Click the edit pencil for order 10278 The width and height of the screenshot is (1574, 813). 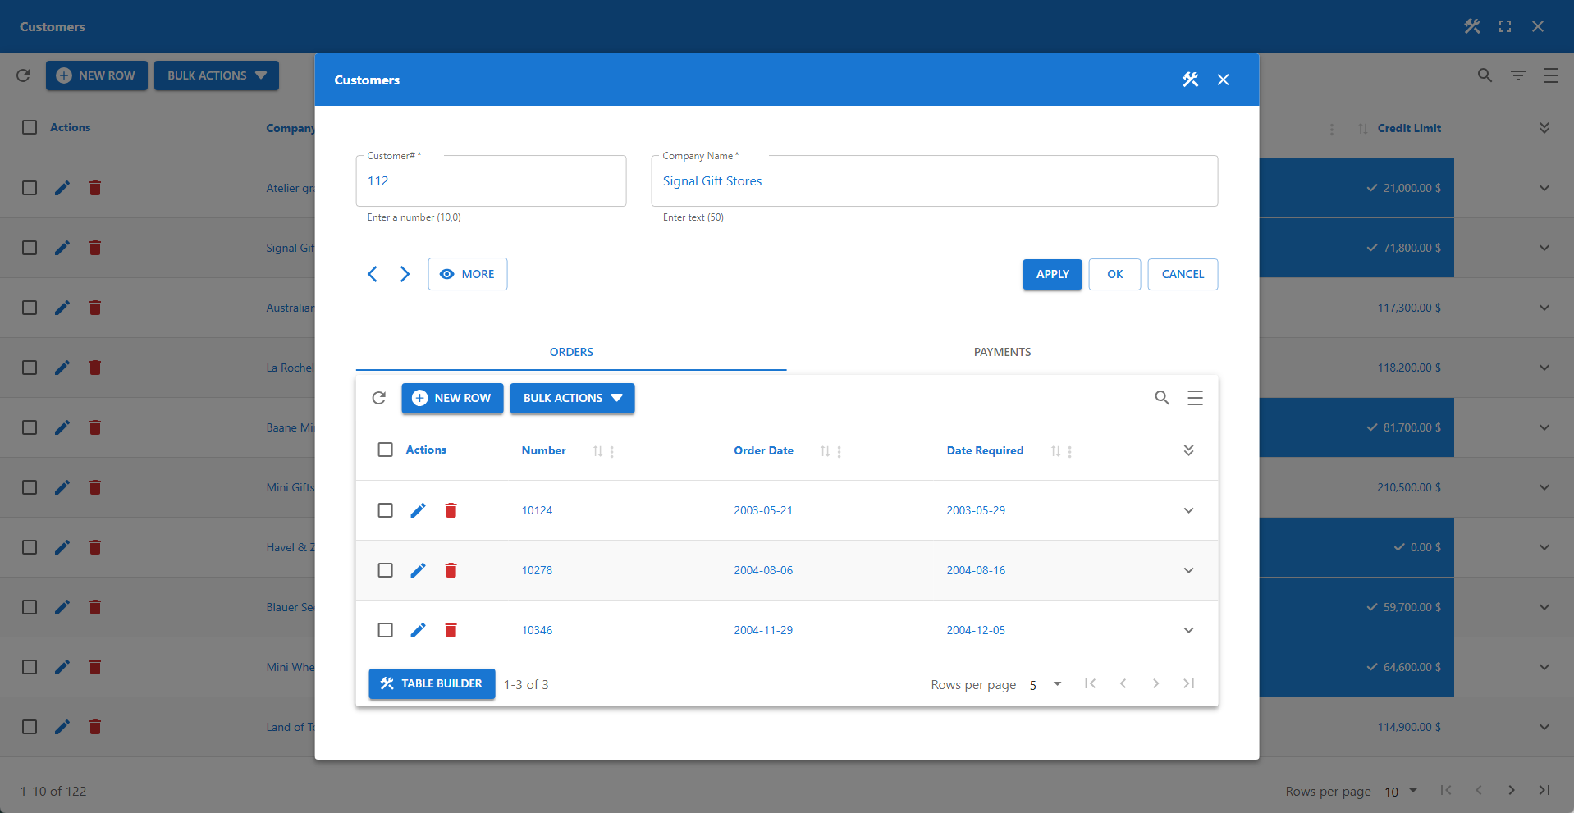[x=419, y=569]
